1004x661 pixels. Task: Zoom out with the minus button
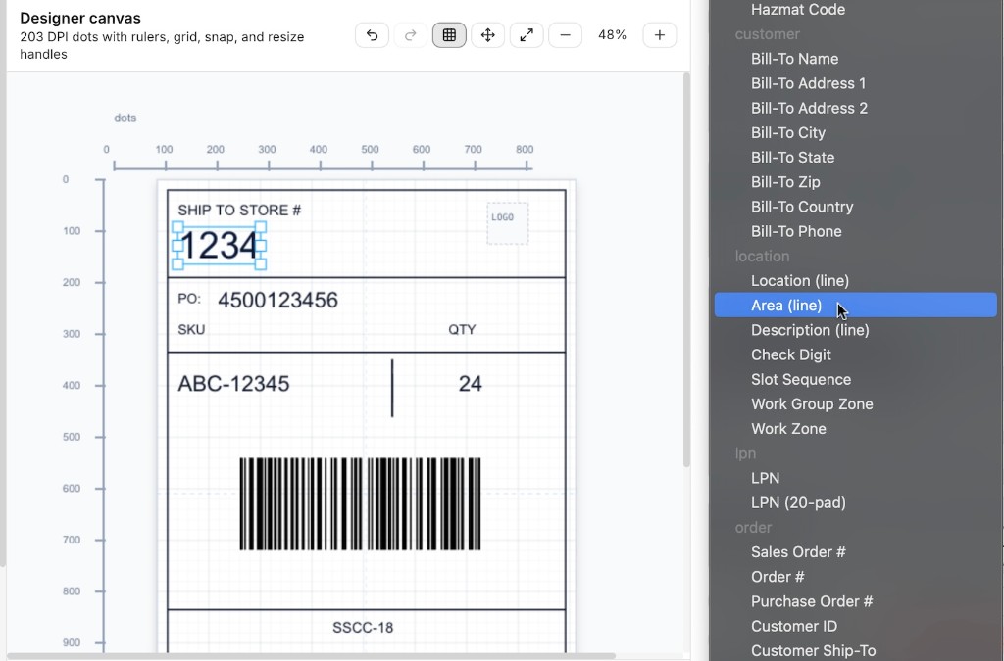pyautogui.click(x=565, y=35)
